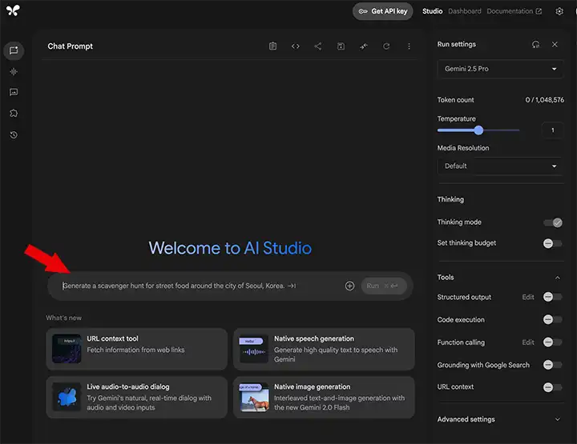Open the three-dot more options menu
The height and width of the screenshot is (444, 577).
pos(409,46)
